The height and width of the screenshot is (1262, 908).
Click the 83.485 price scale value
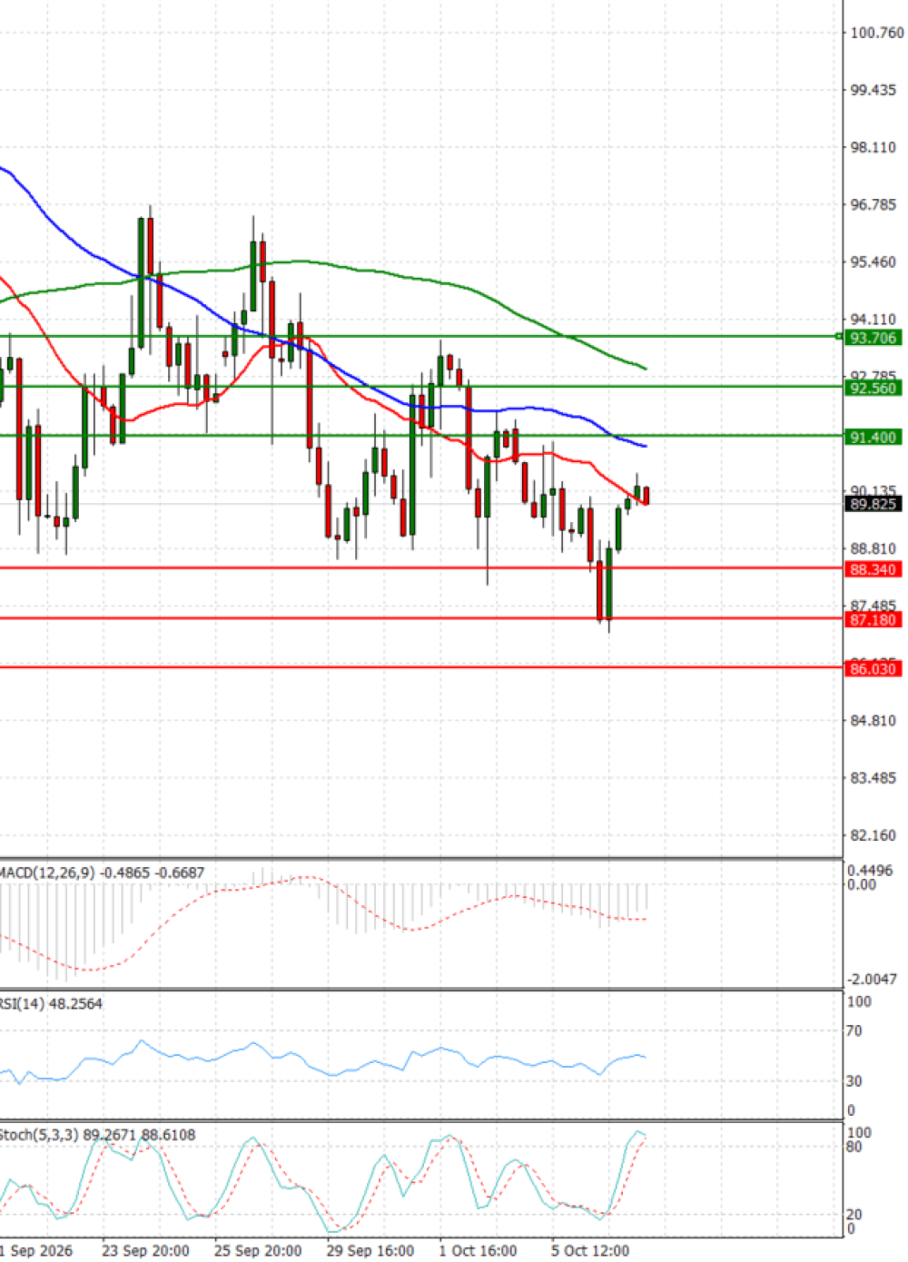pos(873,777)
